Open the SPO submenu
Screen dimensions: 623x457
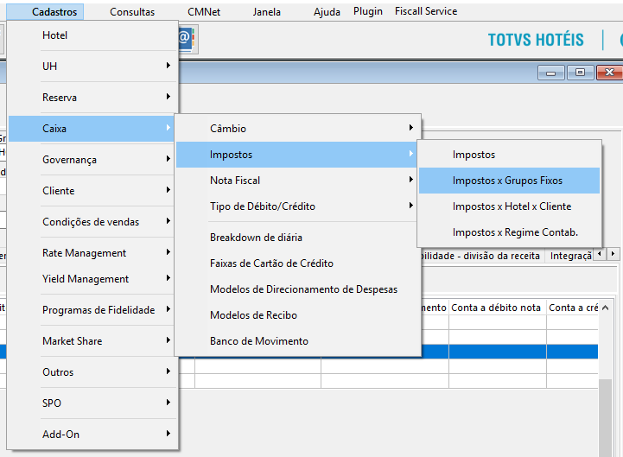point(92,403)
